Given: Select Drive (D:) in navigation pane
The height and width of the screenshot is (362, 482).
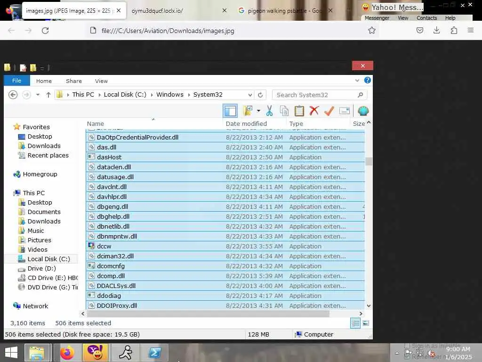Looking at the screenshot, I should pos(41,268).
